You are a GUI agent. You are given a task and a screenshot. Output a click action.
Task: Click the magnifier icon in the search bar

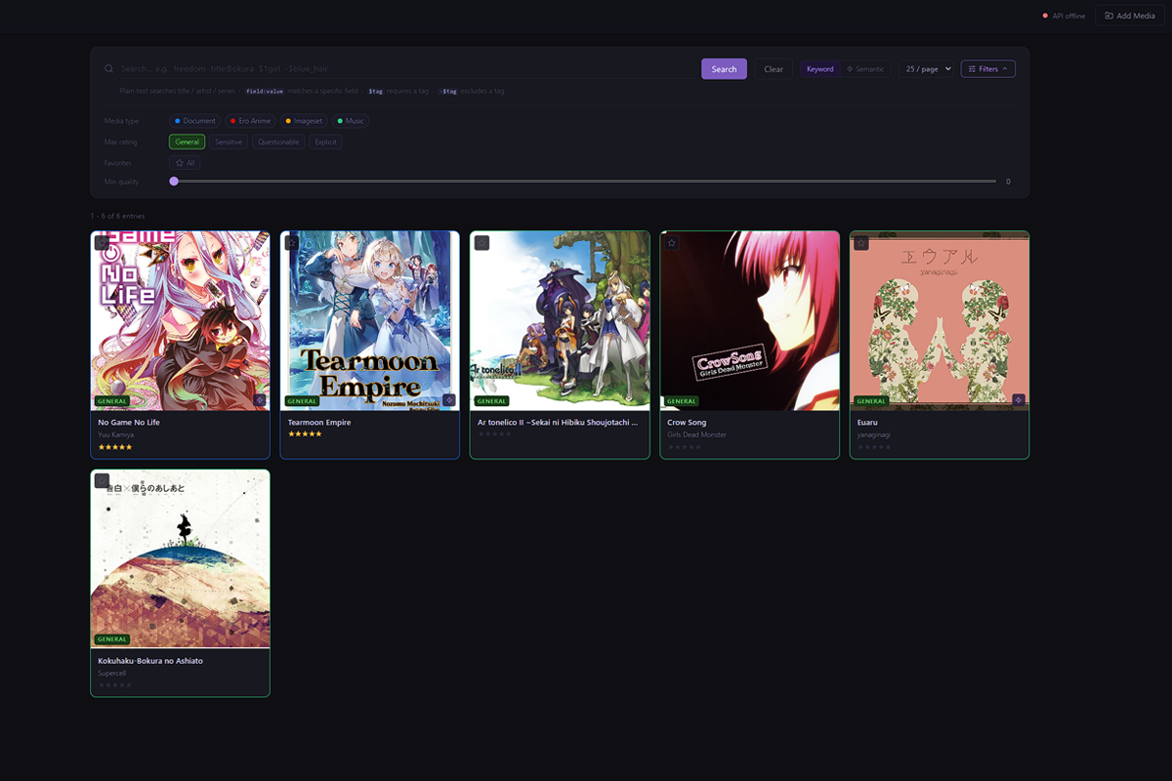(109, 69)
